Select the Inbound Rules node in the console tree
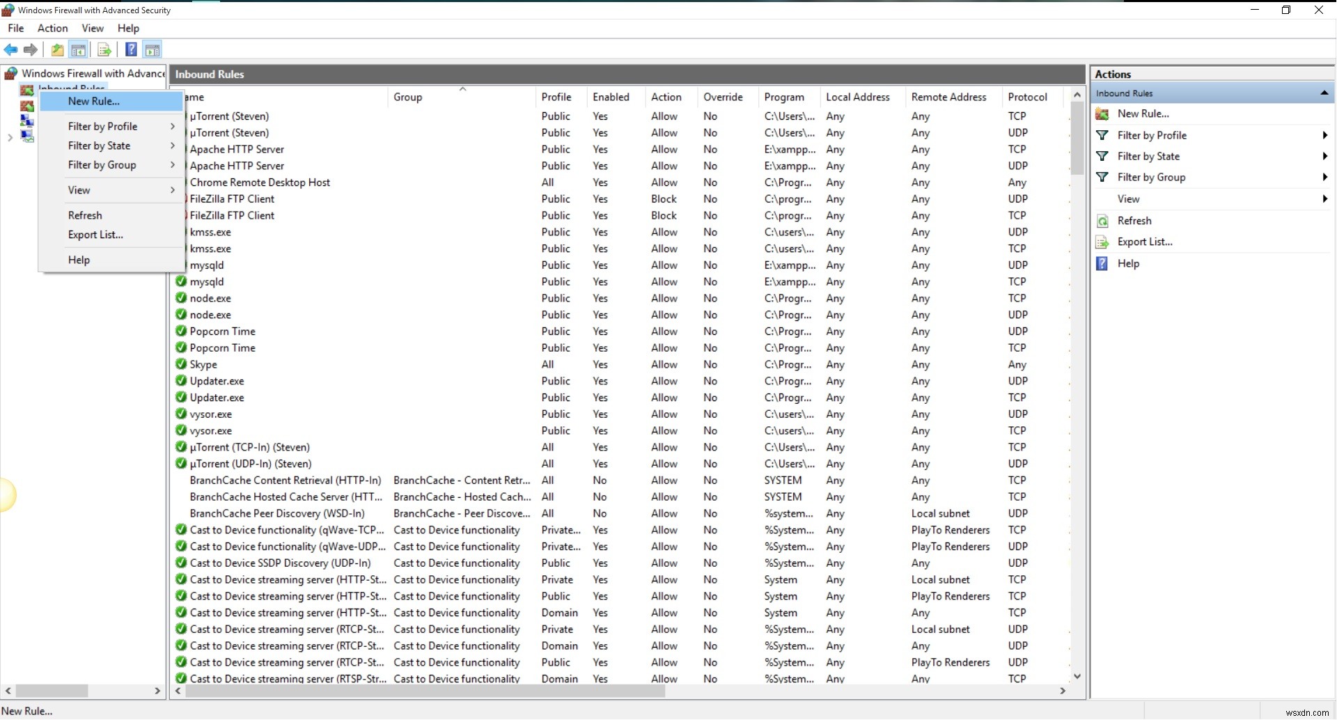This screenshot has height=720, width=1337. pyautogui.click(x=72, y=88)
